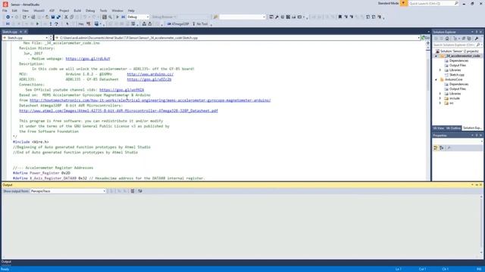The height and width of the screenshot is (272, 485).
Task: Click the Solution Explorer properties wrench icon
Action: 477,39
